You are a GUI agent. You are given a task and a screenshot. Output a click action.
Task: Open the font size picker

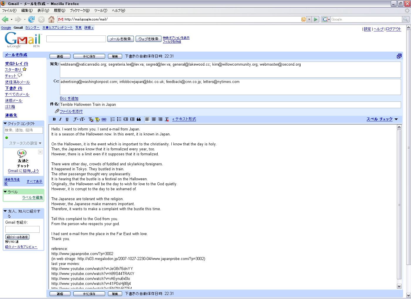[82, 119]
